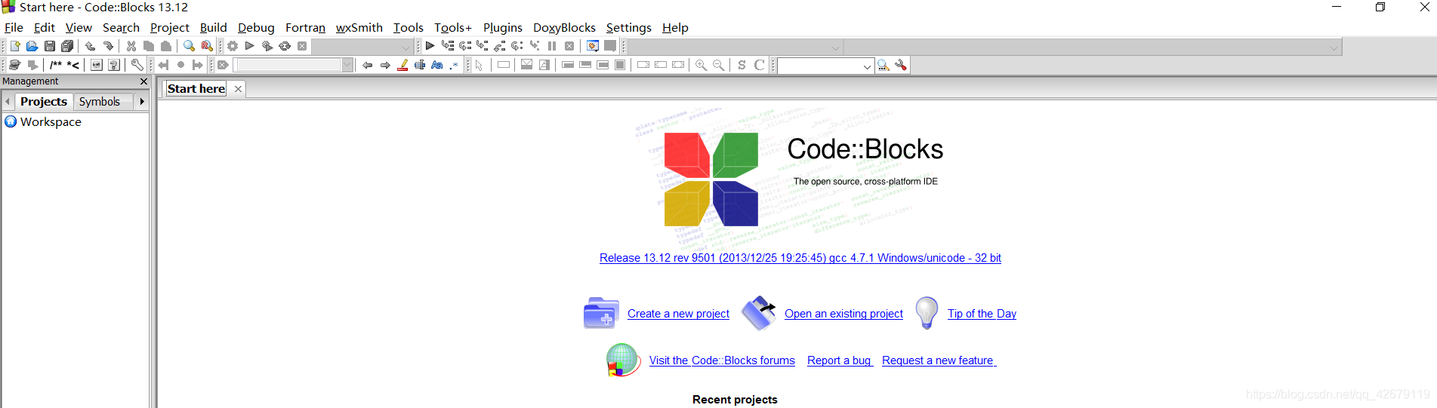The image size is (1437, 408).
Task: Select the Workspace tree item
Action: click(x=51, y=121)
